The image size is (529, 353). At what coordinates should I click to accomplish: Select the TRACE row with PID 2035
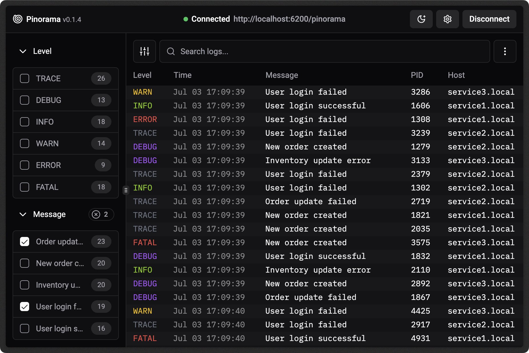pyautogui.click(x=325, y=229)
